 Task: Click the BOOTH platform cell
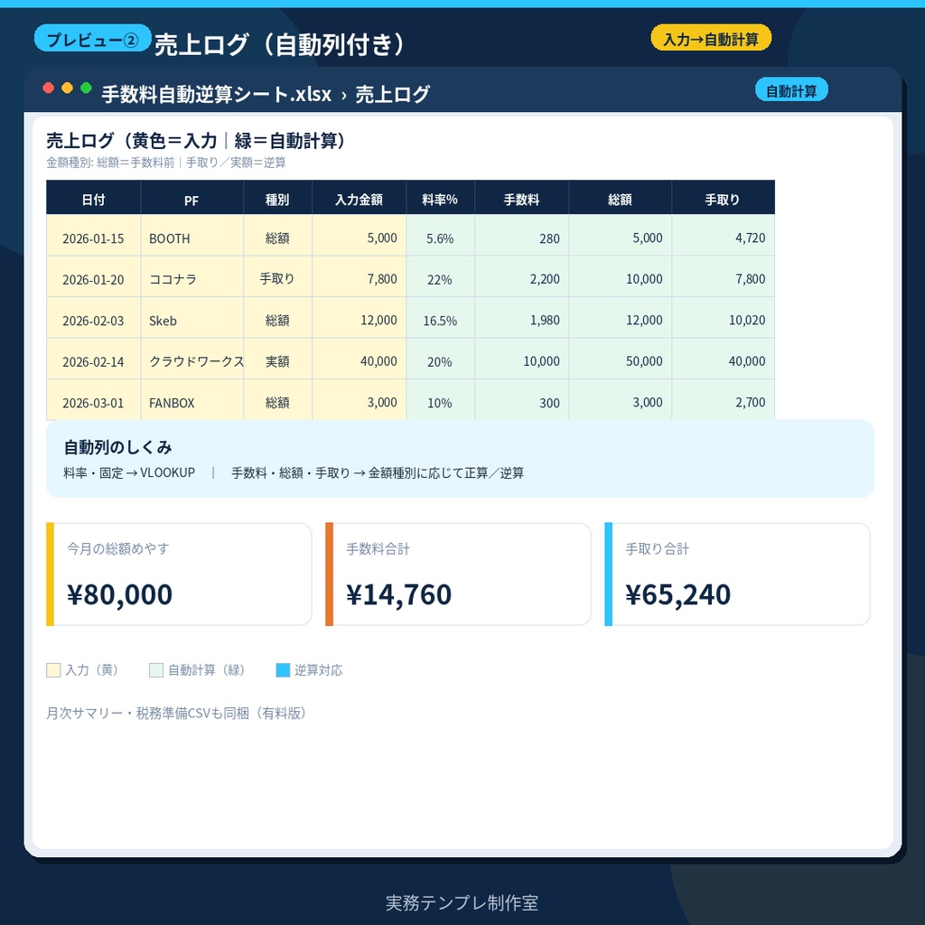[192, 236]
